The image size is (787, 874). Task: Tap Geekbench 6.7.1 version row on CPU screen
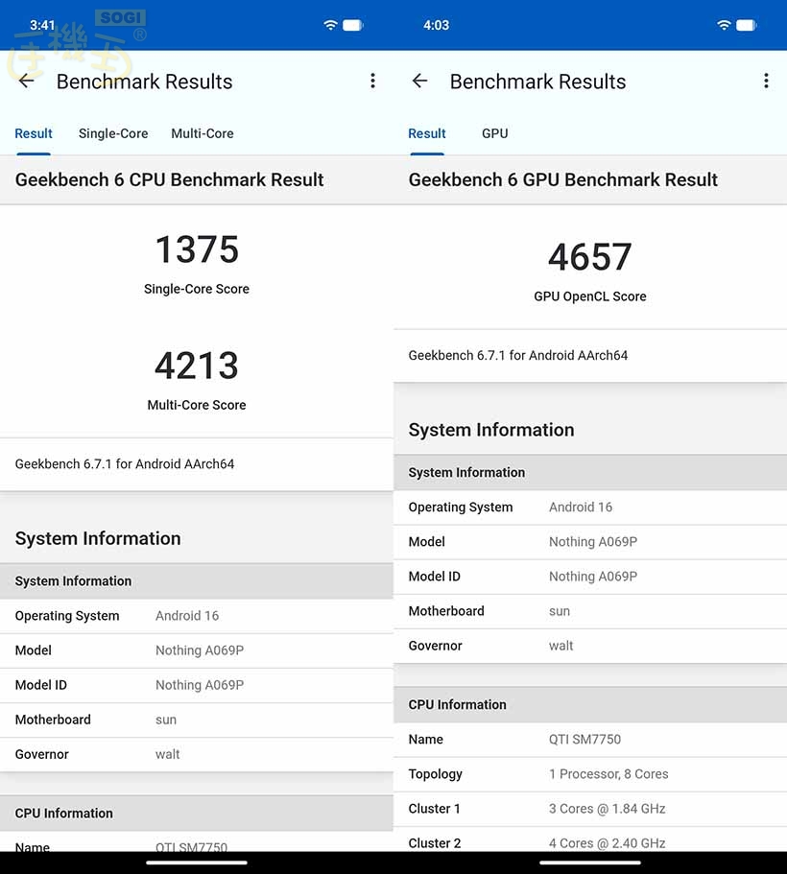pyautogui.click(x=197, y=464)
